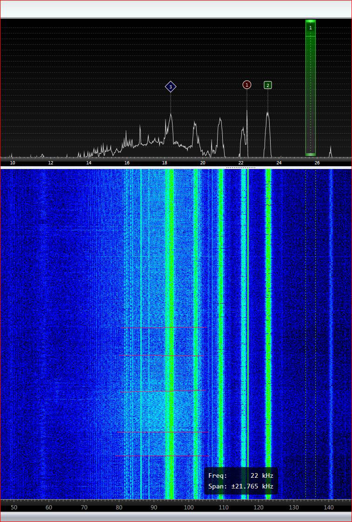Click the 16 label on spectrum axis
Screen dimensions: 352x522
[126, 163]
